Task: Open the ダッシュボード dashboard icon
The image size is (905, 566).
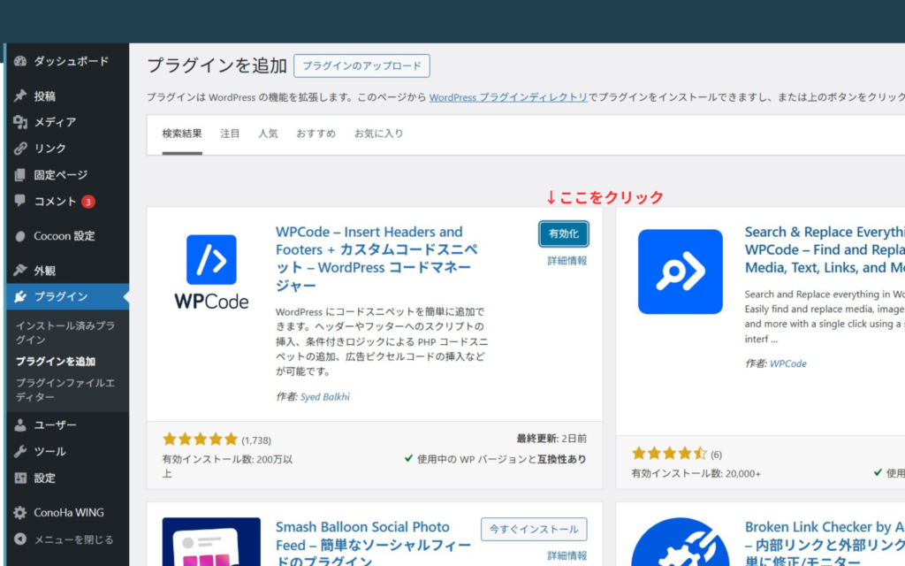Action: click(x=21, y=60)
